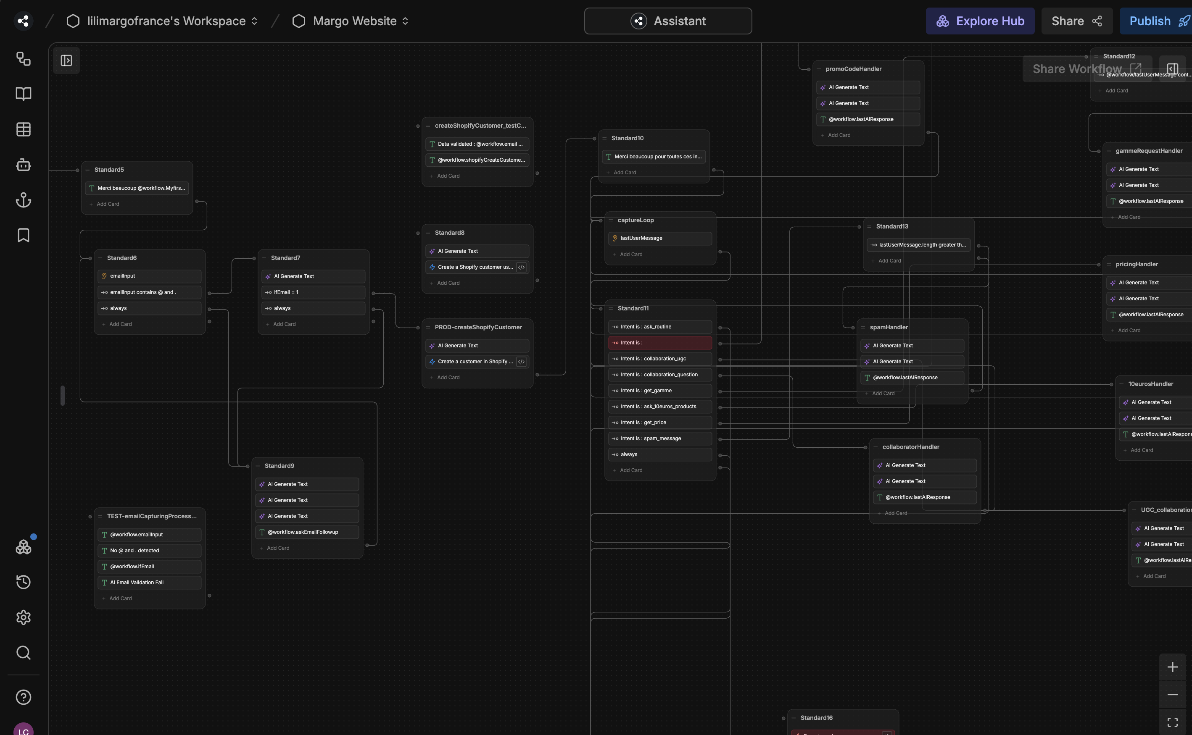Open chatbot settings gear icon
This screenshot has height=735, width=1192.
pos(24,617)
